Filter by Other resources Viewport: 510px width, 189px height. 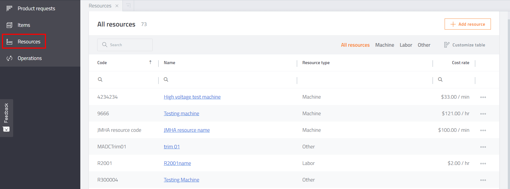(x=424, y=45)
